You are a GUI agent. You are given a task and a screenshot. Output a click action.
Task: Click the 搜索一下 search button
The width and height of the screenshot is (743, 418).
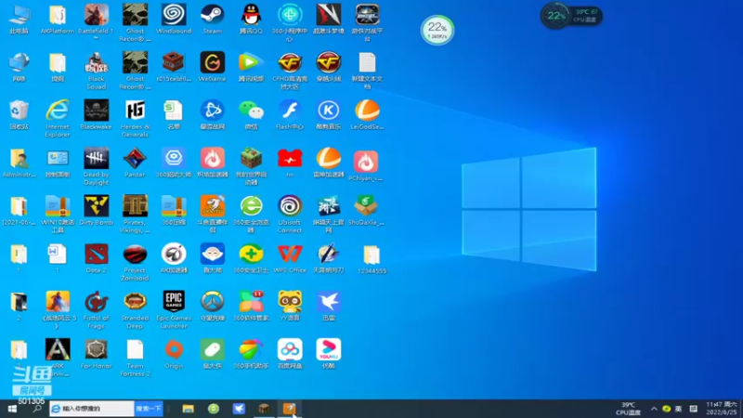click(149, 409)
